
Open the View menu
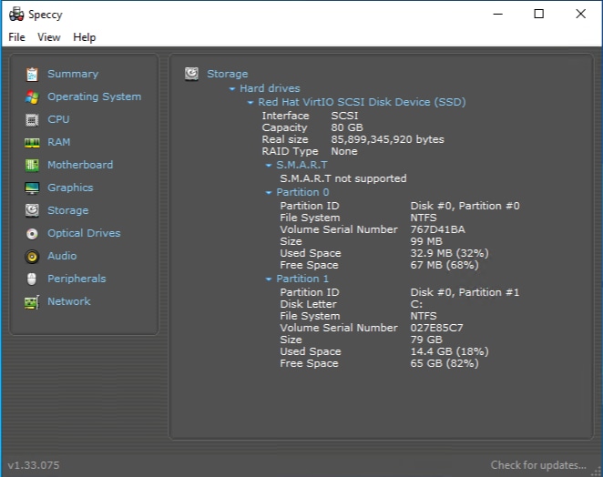[49, 37]
